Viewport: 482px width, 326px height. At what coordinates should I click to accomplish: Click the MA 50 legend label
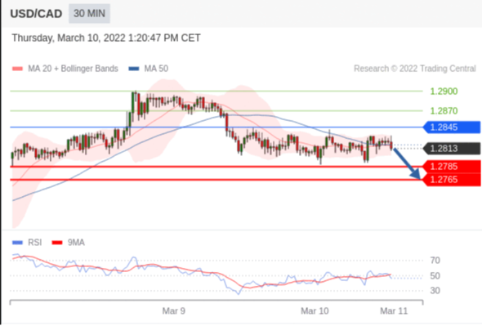point(156,69)
